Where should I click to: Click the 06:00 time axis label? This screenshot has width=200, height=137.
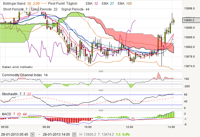(5, 127)
